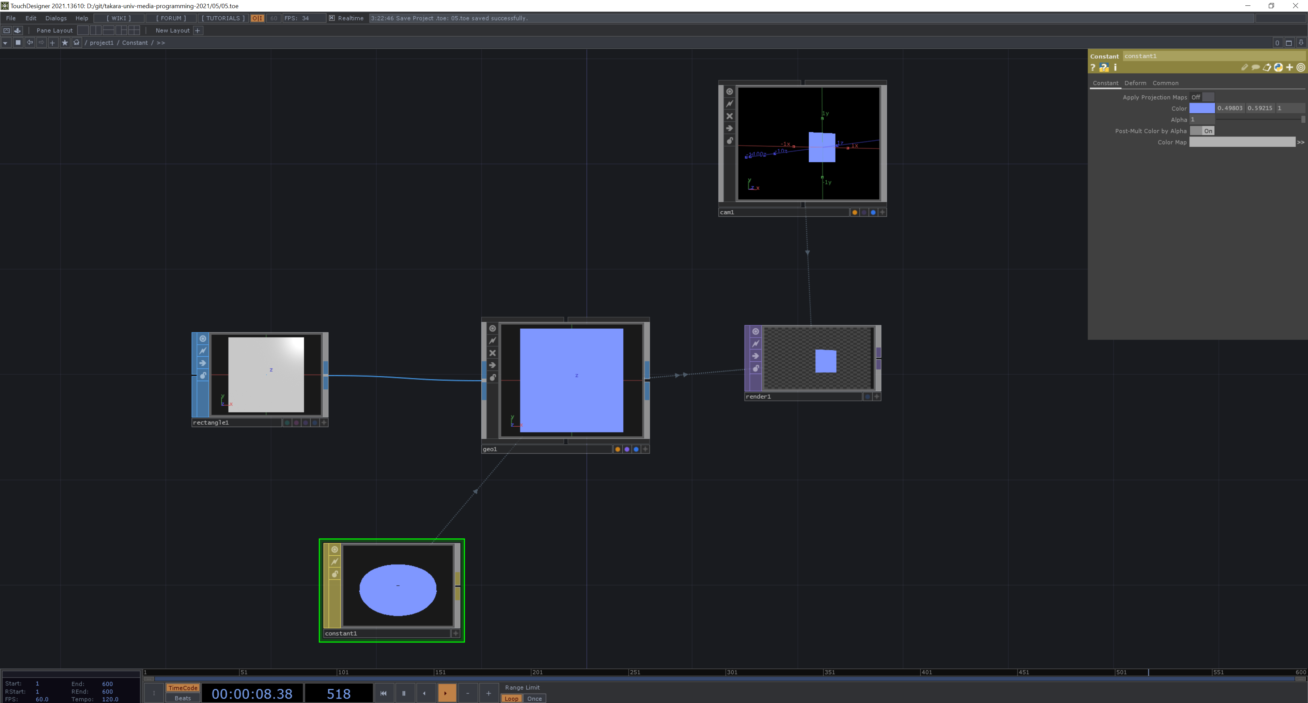Viewport: 1308px width, 703px height.
Task: Open the pane type dropdown arrow
Action: pyautogui.click(x=5, y=43)
